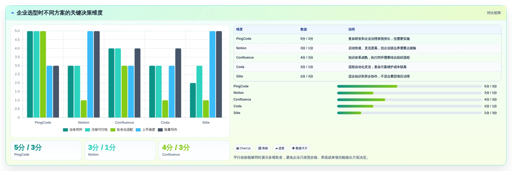
Task: Click the footer note starting with 平行坐标
Action: point(302,158)
